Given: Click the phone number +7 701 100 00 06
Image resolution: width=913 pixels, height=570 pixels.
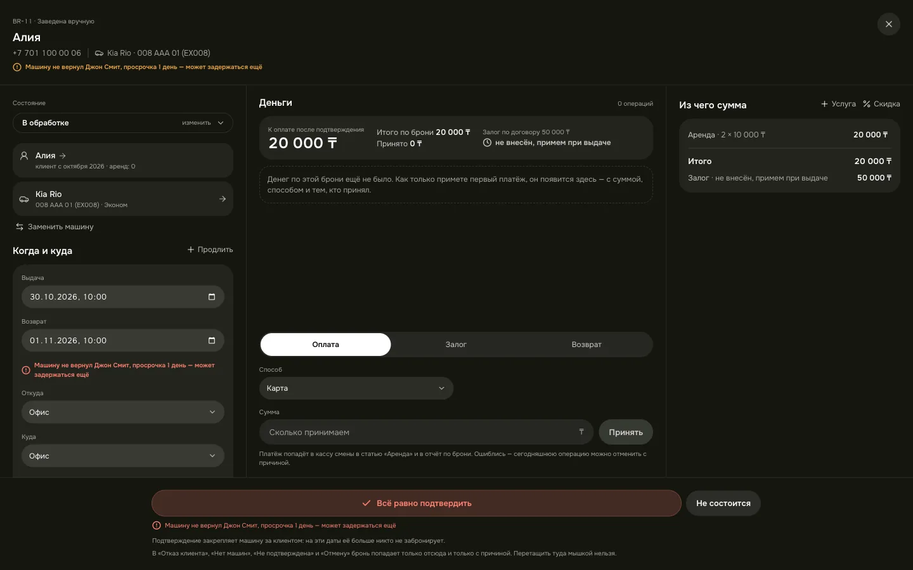Looking at the screenshot, I should tap(47, 53).
